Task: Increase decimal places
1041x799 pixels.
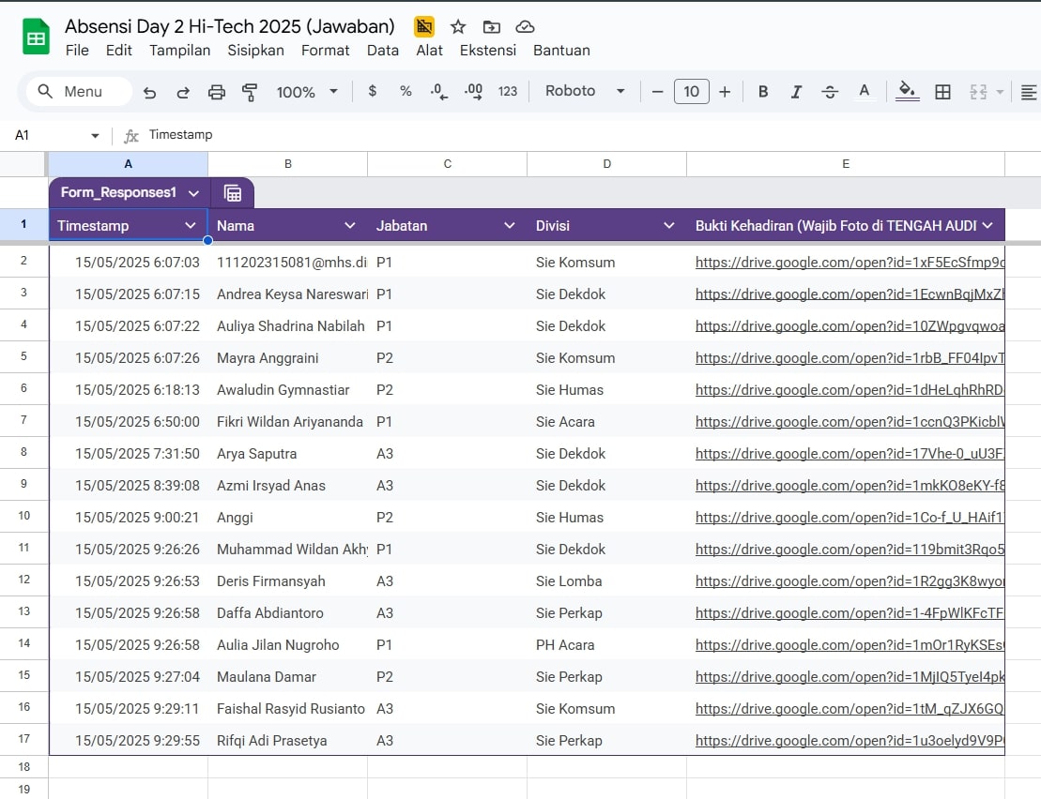Action: (x=473, y=92)
